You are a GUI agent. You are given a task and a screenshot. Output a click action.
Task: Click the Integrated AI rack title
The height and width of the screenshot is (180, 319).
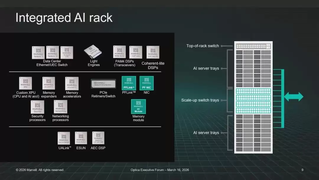coord(64,17)
